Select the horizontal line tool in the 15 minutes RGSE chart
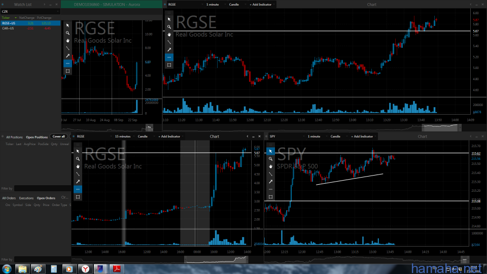487x274 pixels. 78,189
